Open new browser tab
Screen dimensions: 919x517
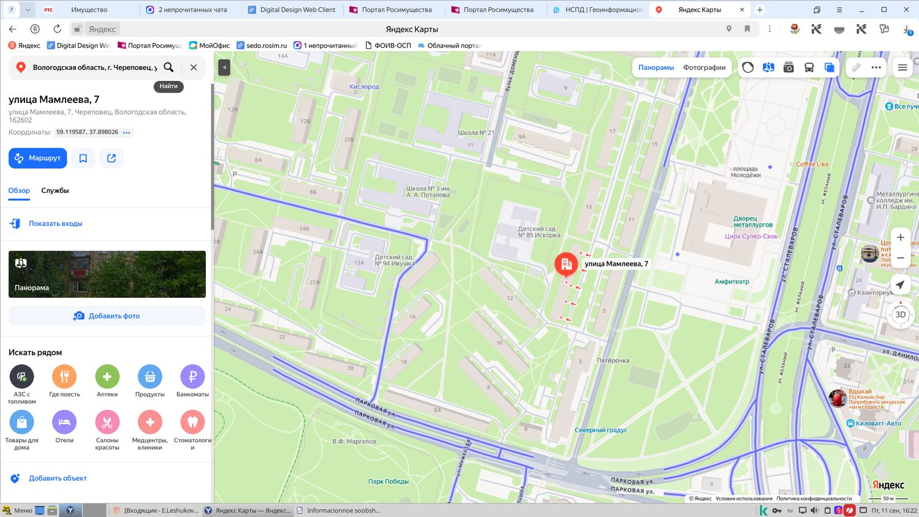760,10
